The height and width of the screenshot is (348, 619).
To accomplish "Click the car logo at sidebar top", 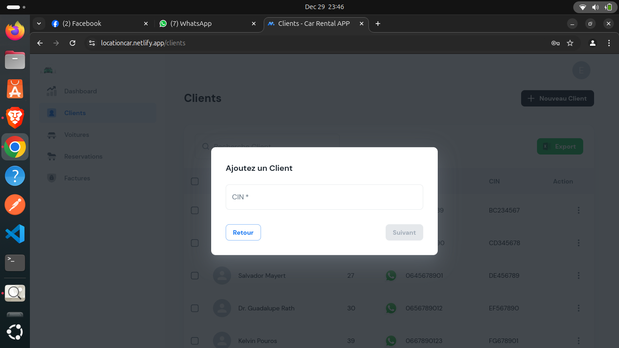I will pyautogui.click(x=48, y=70).
